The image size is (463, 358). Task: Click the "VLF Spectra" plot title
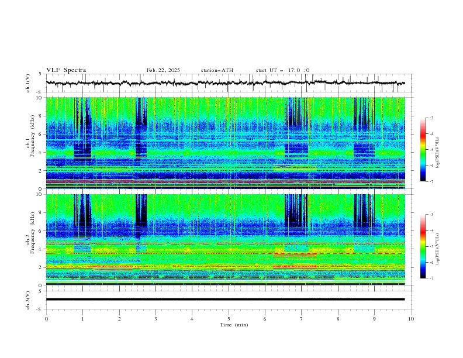[66, 70]
